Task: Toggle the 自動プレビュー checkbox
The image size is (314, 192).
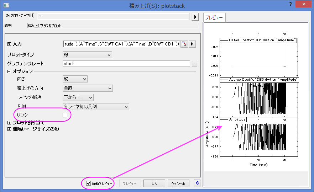Action: (88, 183)
